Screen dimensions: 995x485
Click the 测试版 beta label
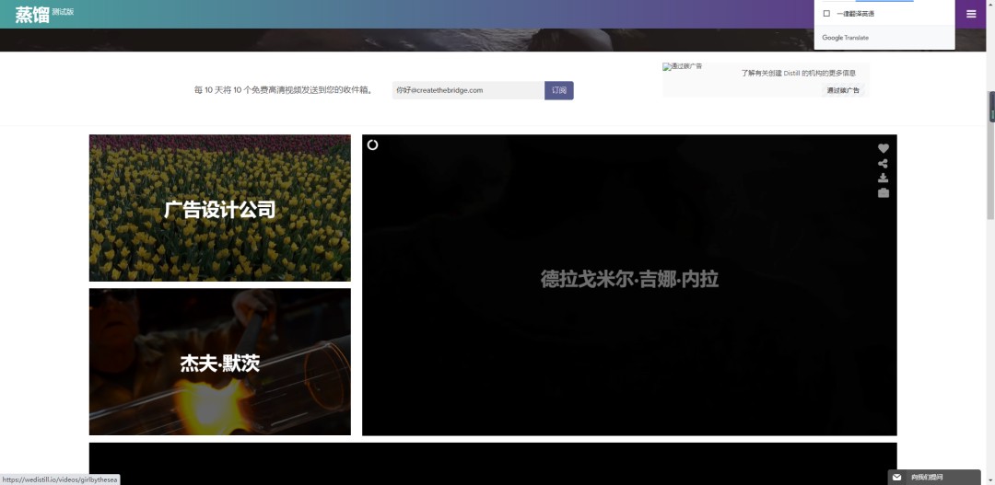[63, 11]
